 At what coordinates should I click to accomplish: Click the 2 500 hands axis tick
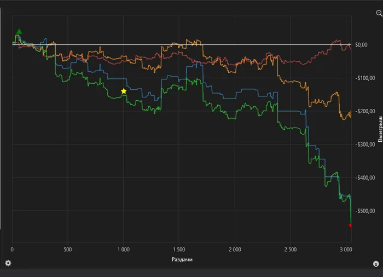(x=290, y=250)
